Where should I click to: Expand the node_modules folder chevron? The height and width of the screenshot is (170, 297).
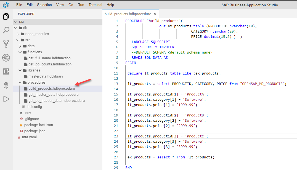[x=18, y=34]
